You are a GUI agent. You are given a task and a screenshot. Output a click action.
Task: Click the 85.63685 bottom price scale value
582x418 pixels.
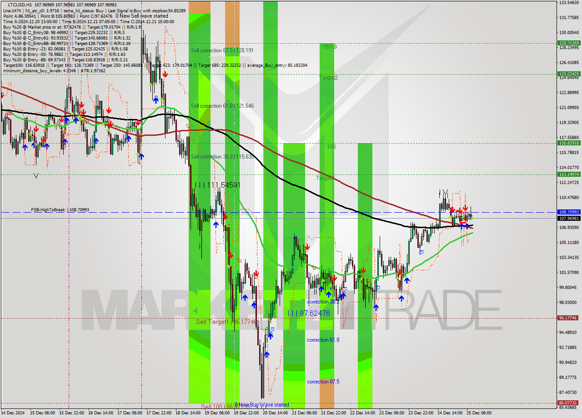pyautogui.click(x=569, y=408)
